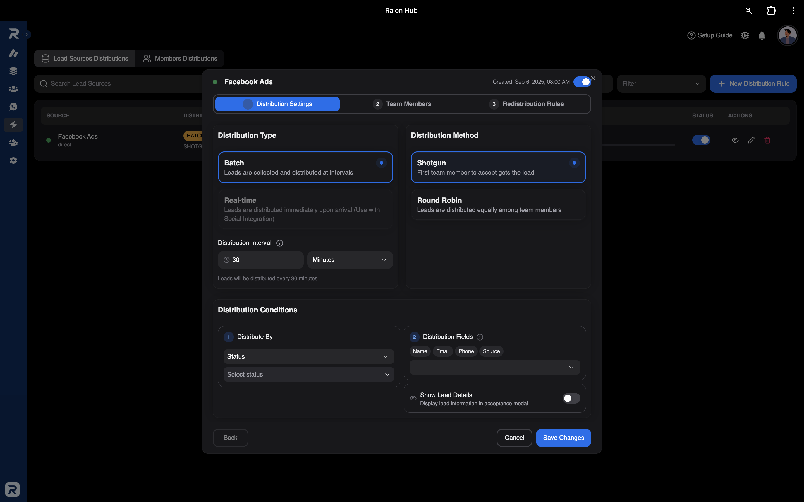
Task: Click the Raion logo at sidebar bottom
Action: pos(12,489)
